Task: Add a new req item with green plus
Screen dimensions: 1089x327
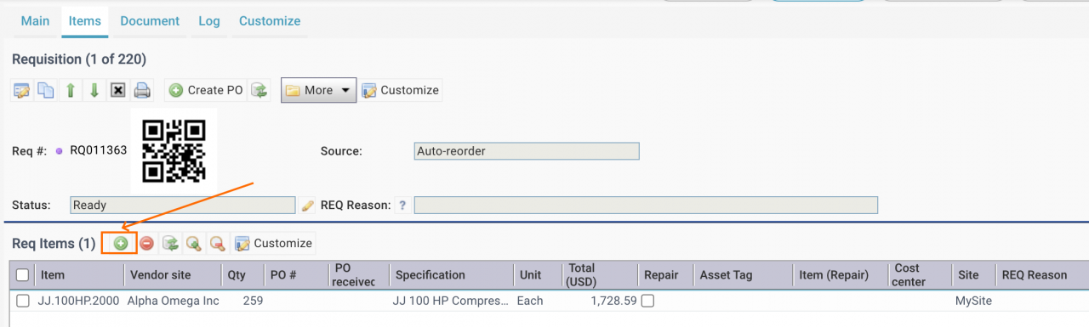Action: tap(121, 244)
